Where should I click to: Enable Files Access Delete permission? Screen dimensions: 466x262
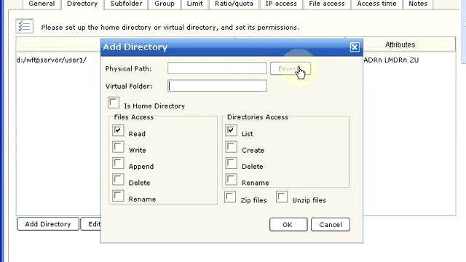pyautogui.click(x=118, y=180)
